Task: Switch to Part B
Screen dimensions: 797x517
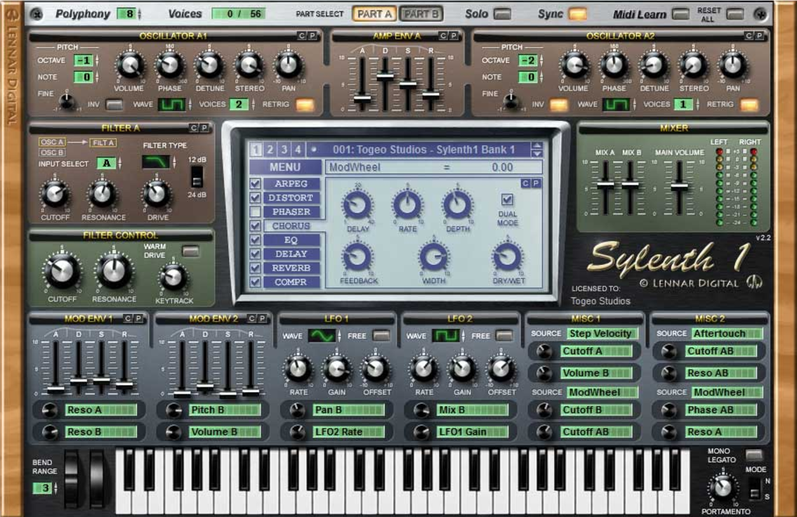Action: coord(421,13)
